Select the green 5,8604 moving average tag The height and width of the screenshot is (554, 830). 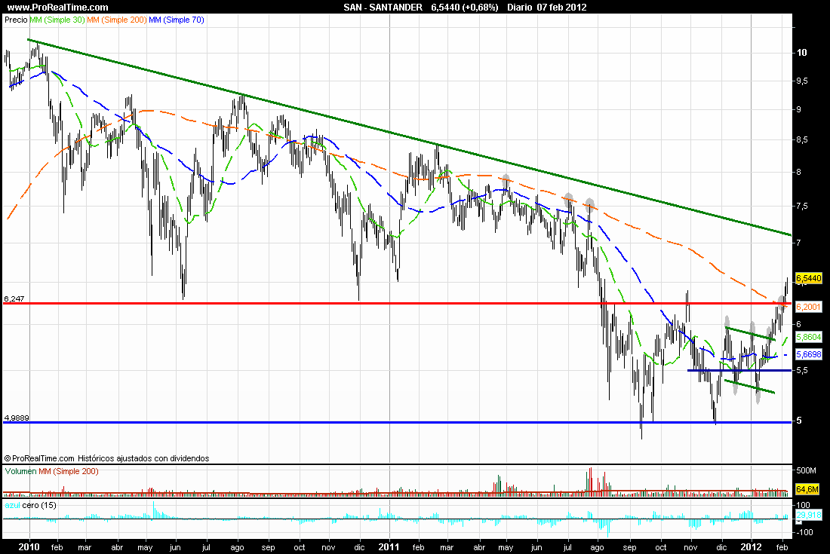(x=809, y=337)
